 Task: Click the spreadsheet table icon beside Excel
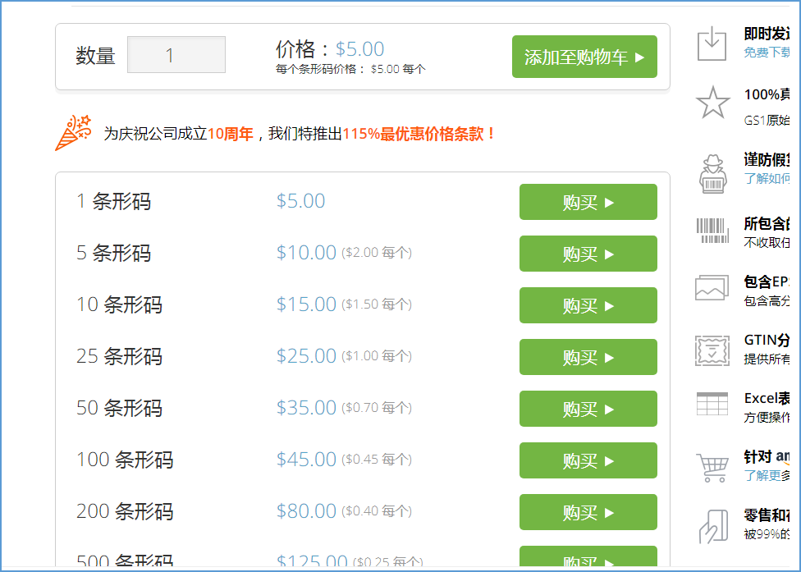(x=712, y=404)
